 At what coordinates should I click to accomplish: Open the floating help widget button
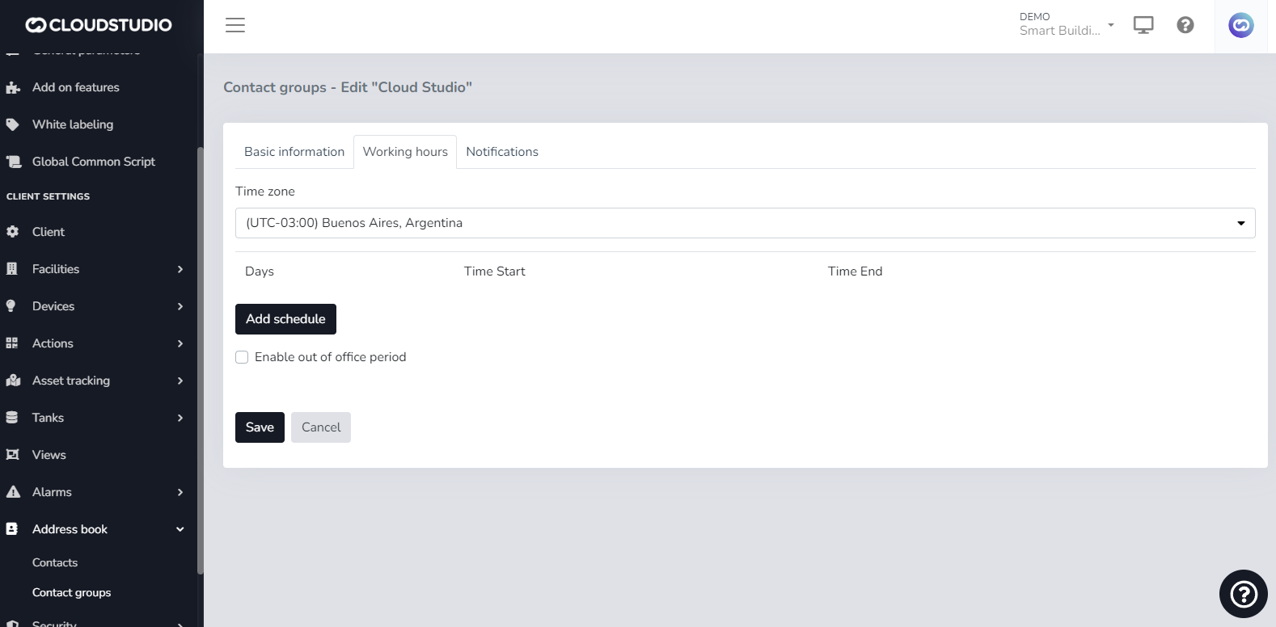coord(1243,594)
